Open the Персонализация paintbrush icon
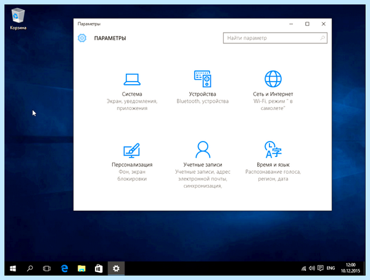This screenshot has width=370, height=280. tap(132, 150)
